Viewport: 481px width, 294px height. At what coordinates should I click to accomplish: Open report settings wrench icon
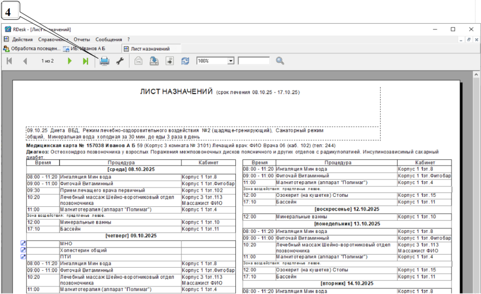120,61
